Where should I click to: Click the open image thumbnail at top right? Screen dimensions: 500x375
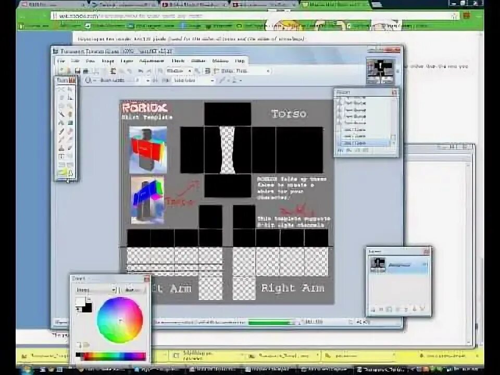pos(380,71)
